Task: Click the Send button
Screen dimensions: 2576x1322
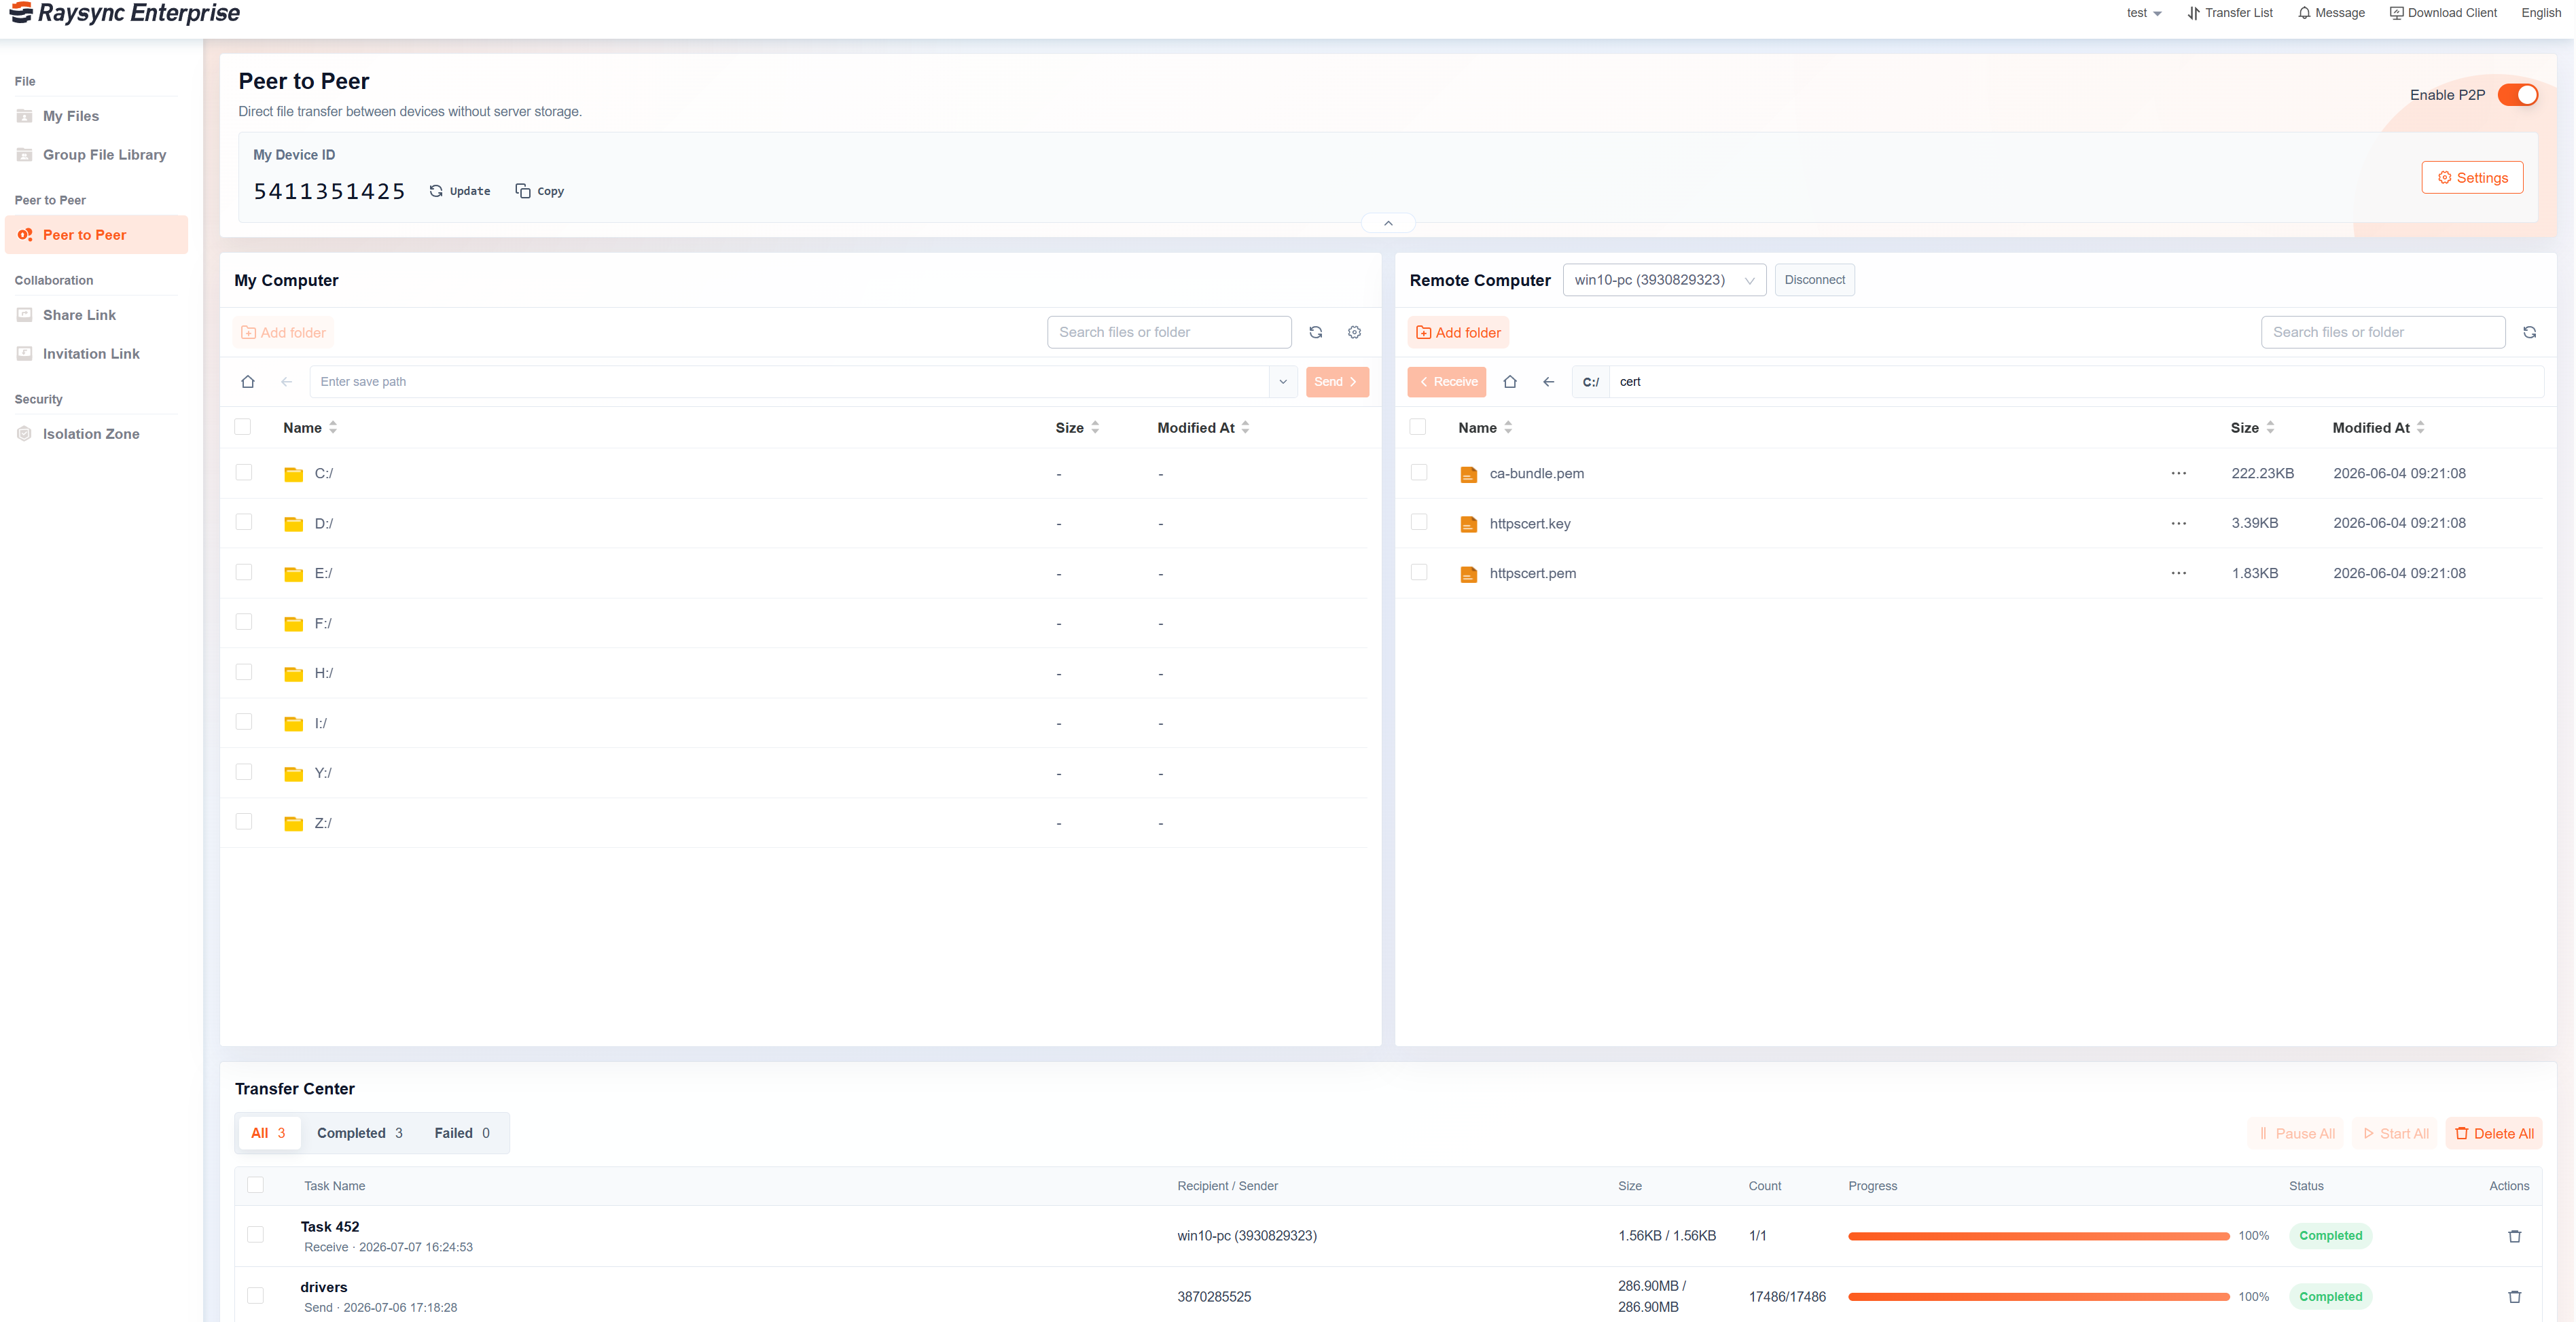Action: coord(1337,382)
